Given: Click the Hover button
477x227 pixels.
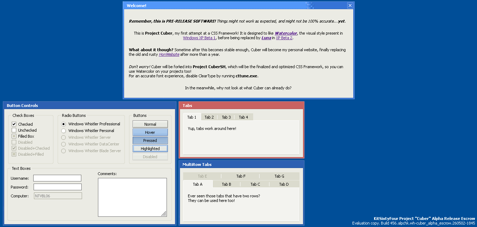Looking at the screenshot, I should (150, 132).
